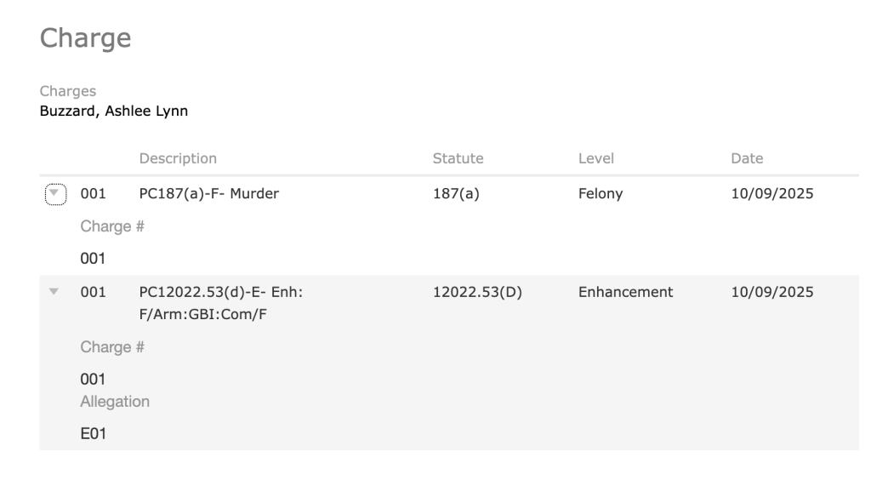
Task: Click the Date column header
Action: point(747,158)
